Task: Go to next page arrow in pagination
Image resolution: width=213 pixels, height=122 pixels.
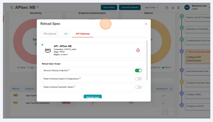Action: click(x=171, y=112)
